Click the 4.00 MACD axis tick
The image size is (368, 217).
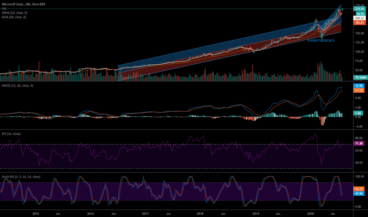358,108
